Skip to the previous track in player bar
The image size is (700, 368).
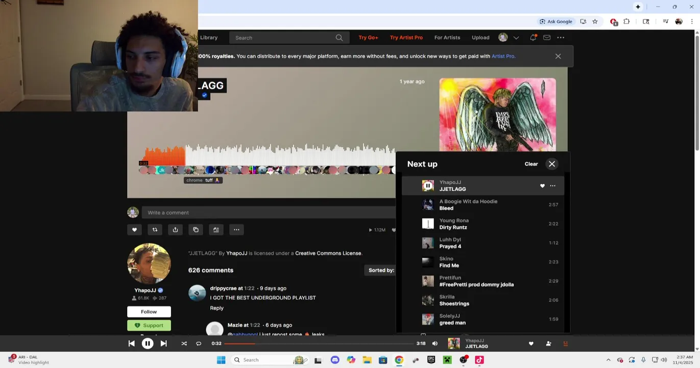tap(131, 343)
